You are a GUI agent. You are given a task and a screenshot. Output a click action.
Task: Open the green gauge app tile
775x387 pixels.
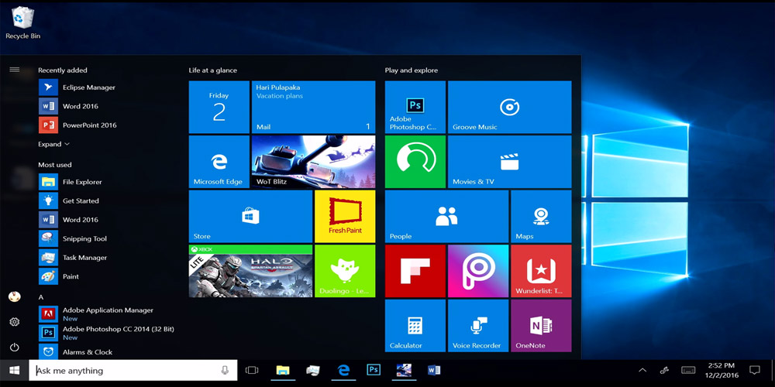[415, 162]
